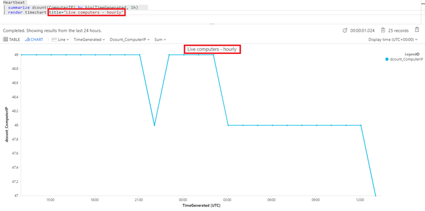Click the TimeGenerated [UTC] axis title

pos(201,206)
